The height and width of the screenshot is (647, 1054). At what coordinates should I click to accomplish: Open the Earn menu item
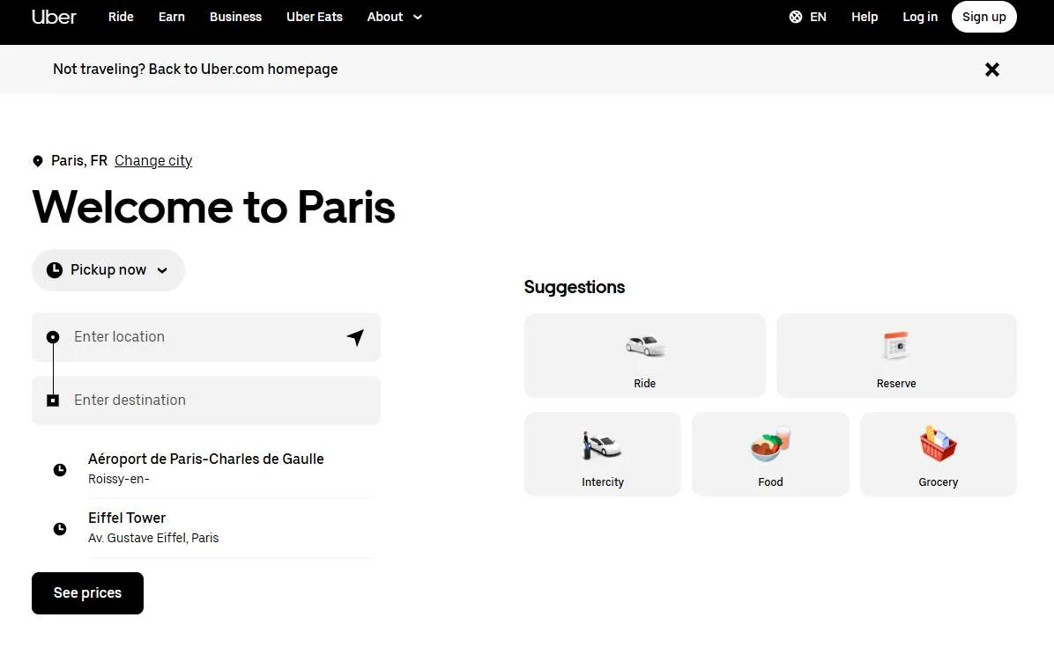[172, 17]
